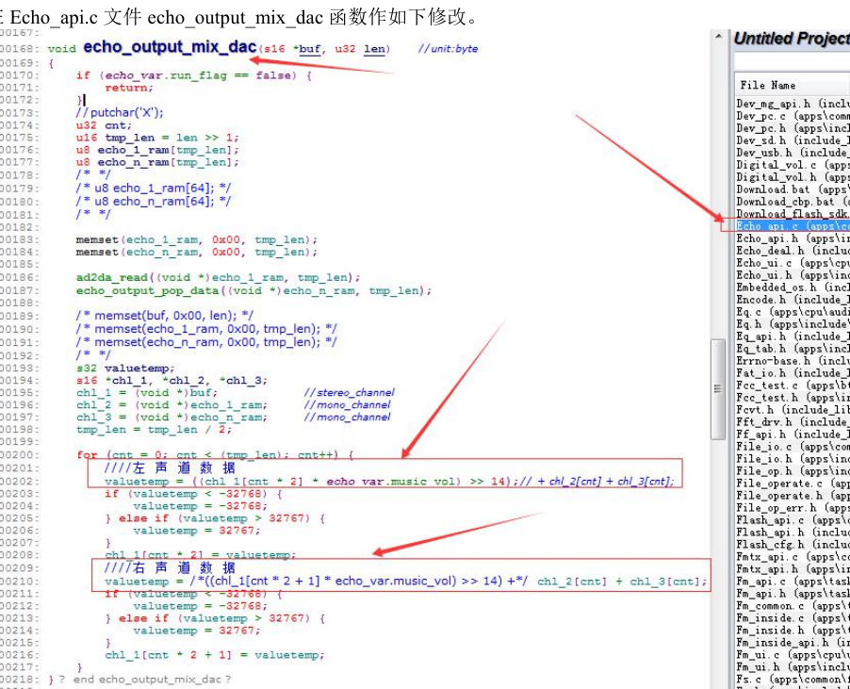Select Download.bat in the file list
The image size is (850, 689).
click(x=793, y=189)
